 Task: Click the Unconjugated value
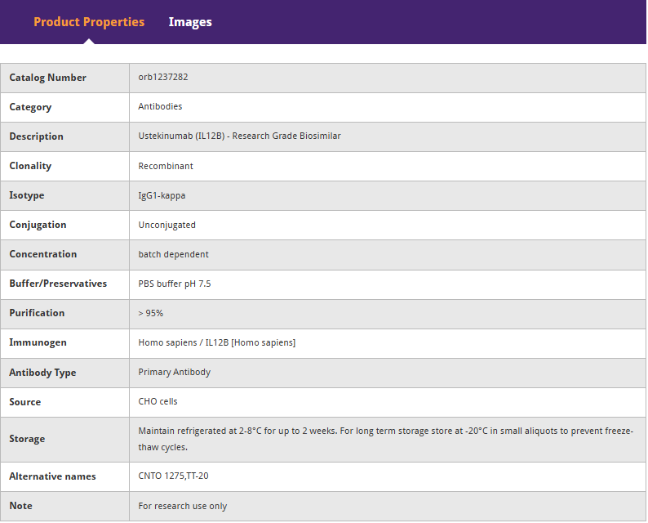coord(166,225)
